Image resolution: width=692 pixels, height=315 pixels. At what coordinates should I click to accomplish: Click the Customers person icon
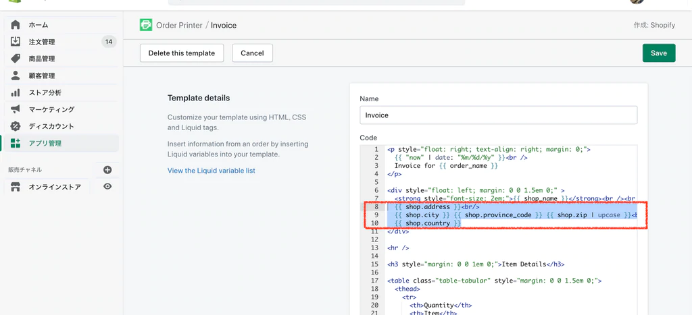click(x=16, y=76)
